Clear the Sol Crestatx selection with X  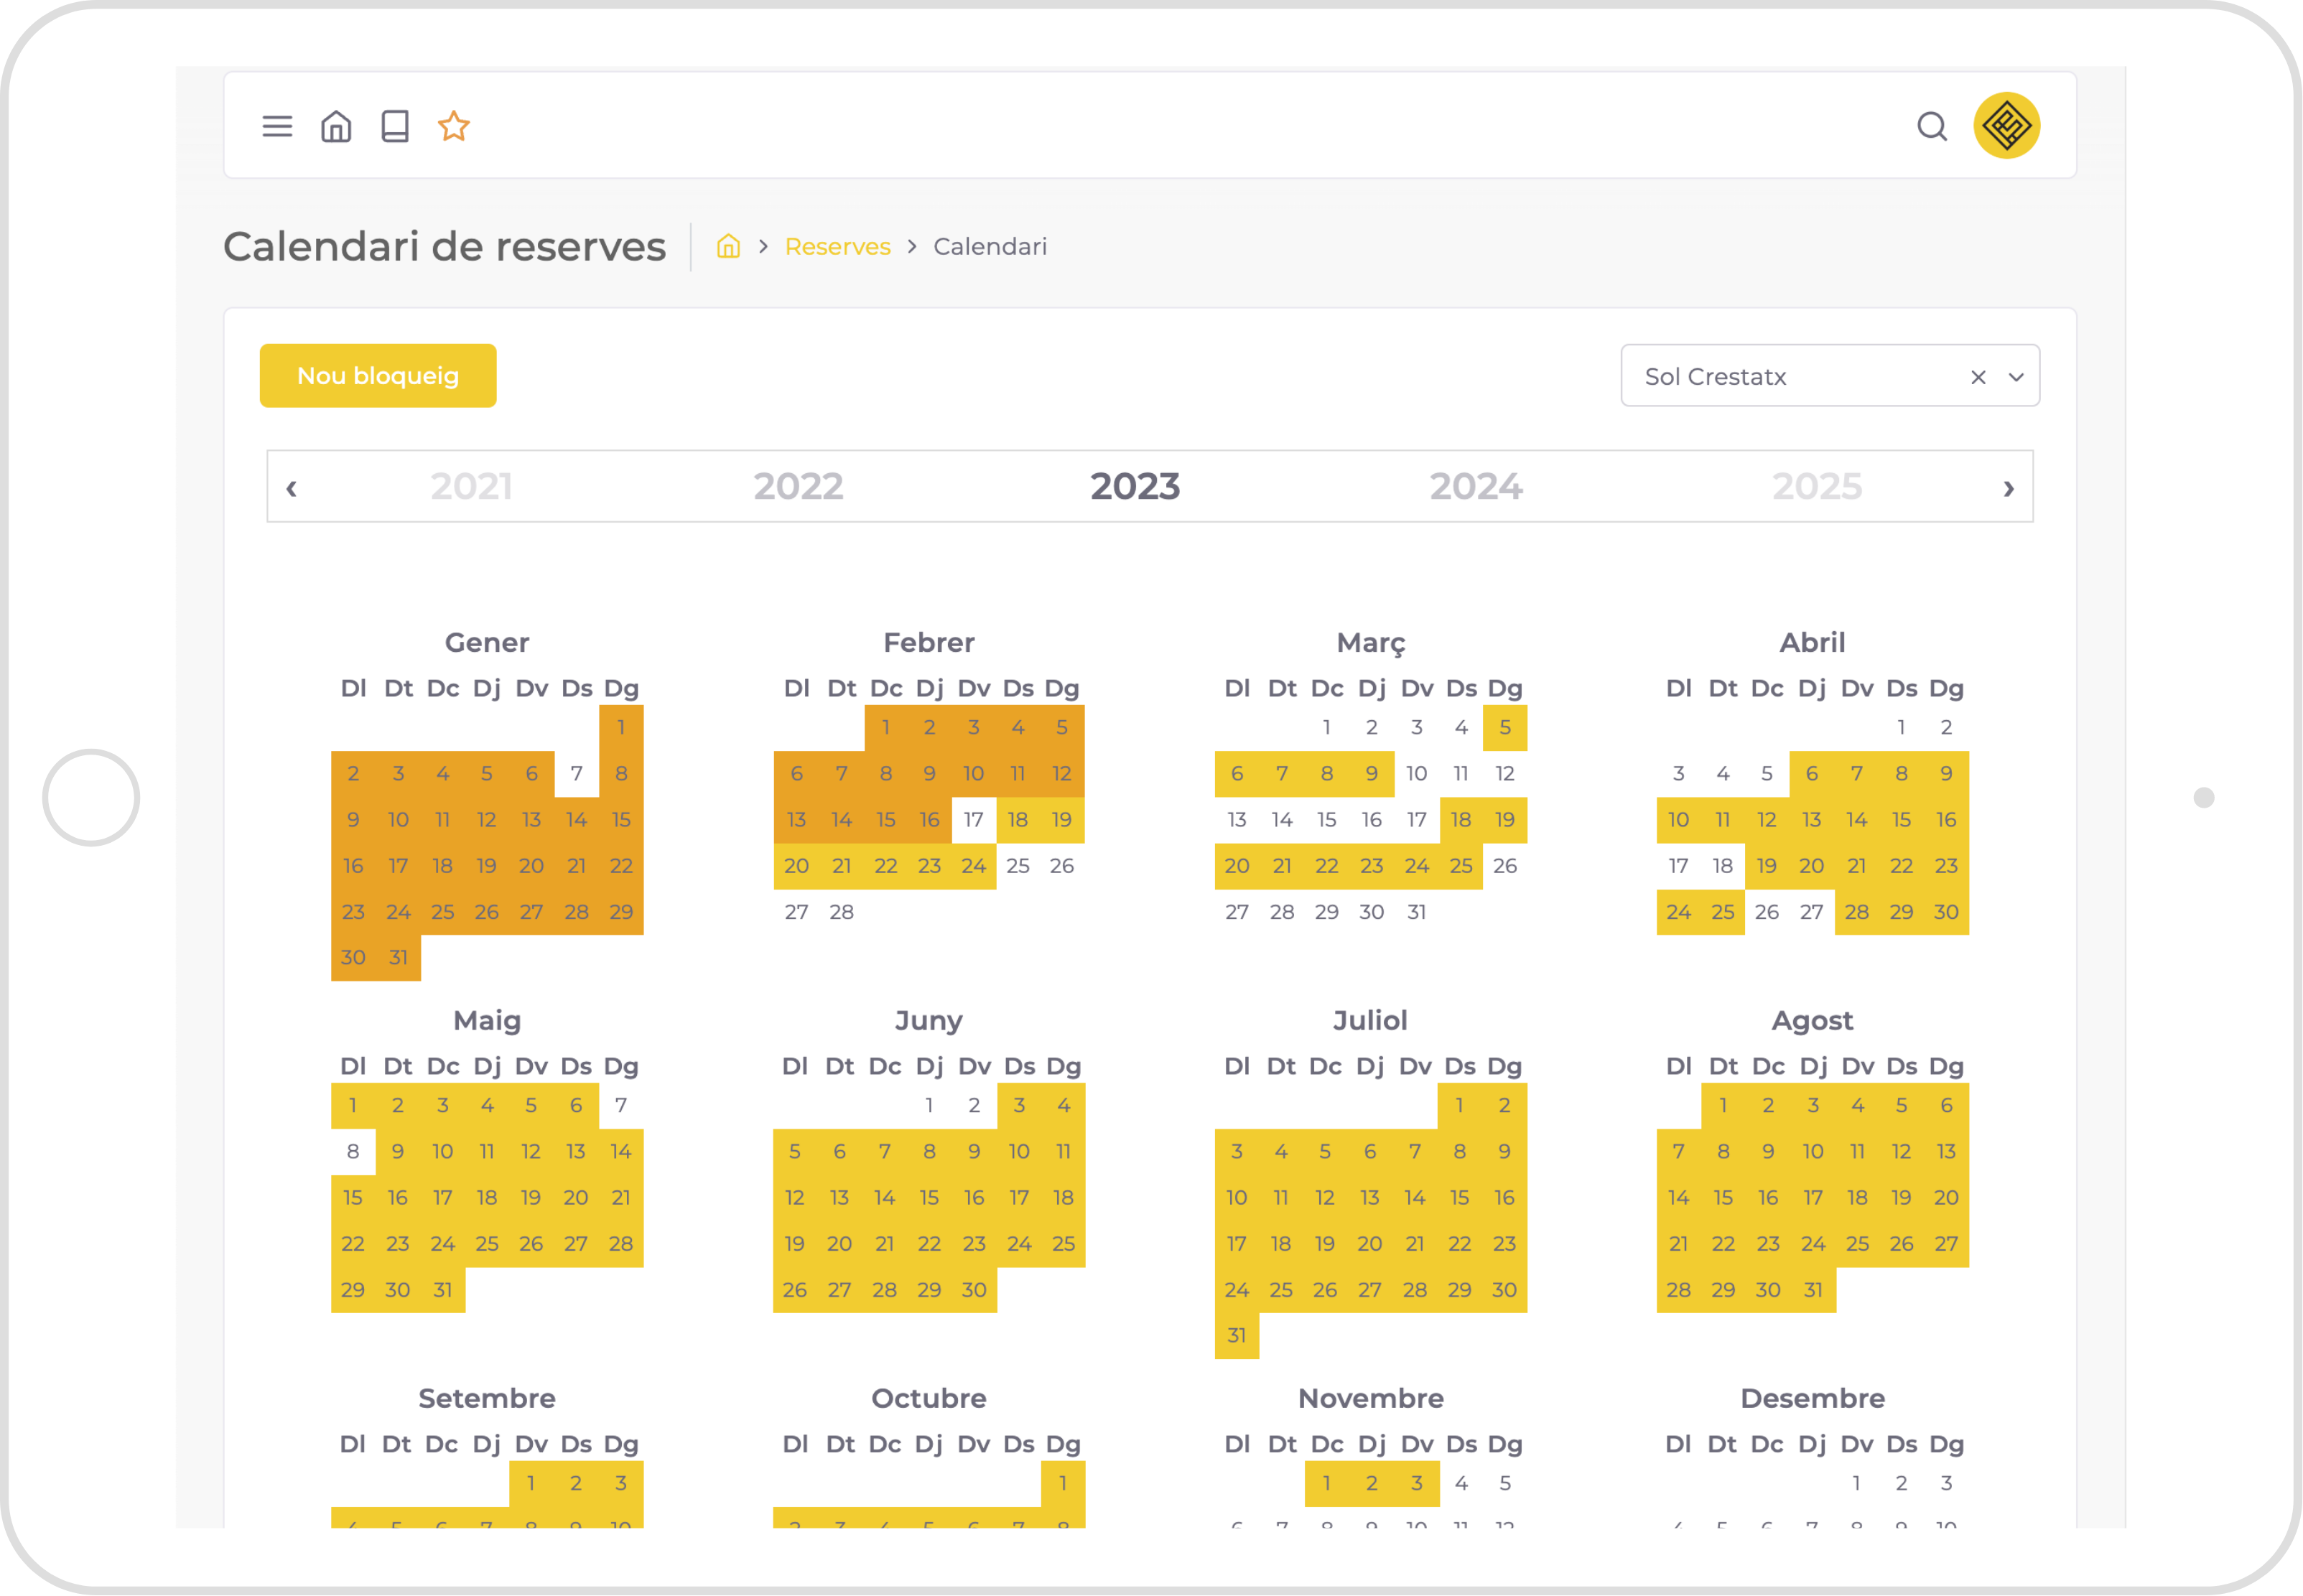1977,377
